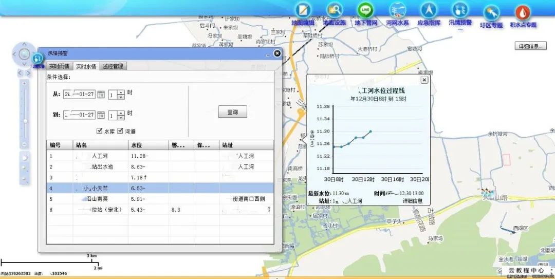This screenshot has width=555, height=279.
Task: Open calendar picker for the 从 start date
Action: (101, 95)
